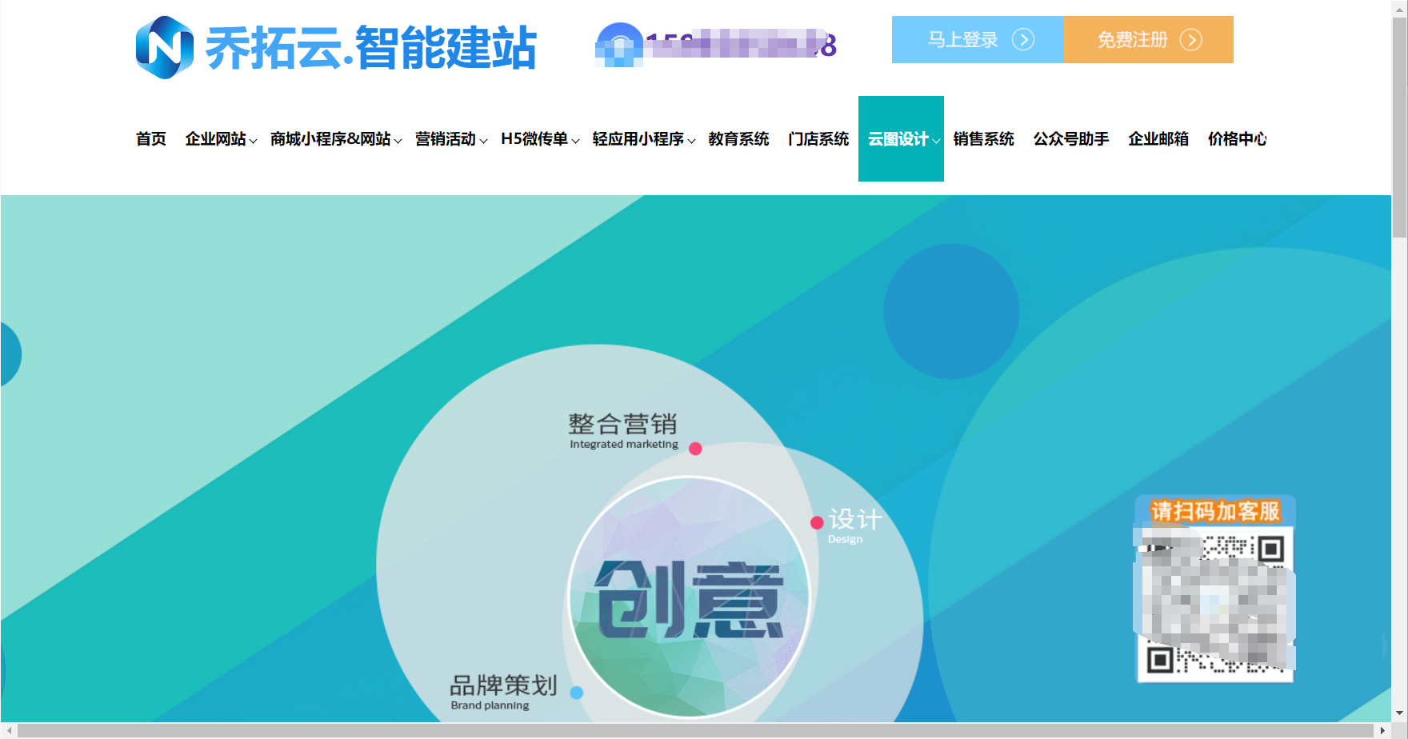Click the vertical scrollbar thumb

[1399, 128]
